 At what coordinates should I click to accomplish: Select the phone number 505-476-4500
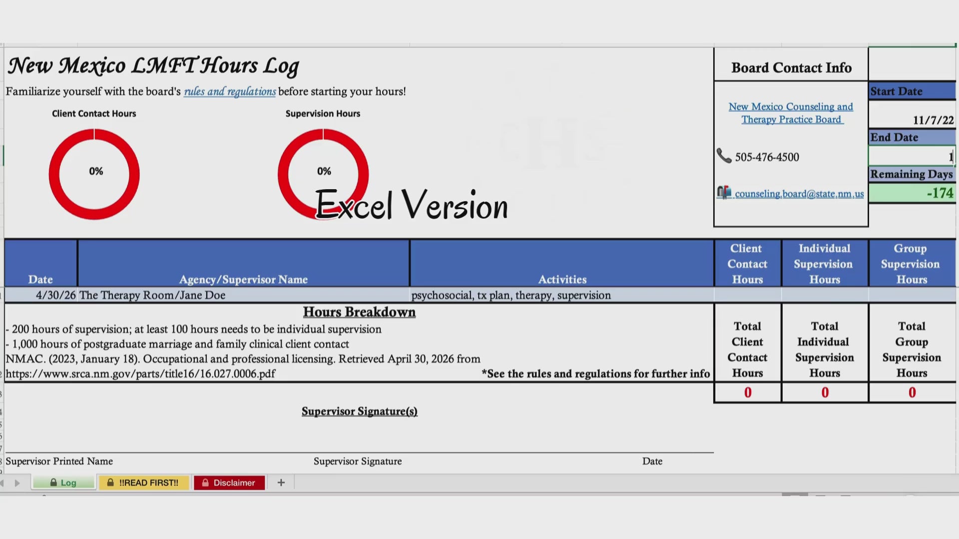coord(767,157)
